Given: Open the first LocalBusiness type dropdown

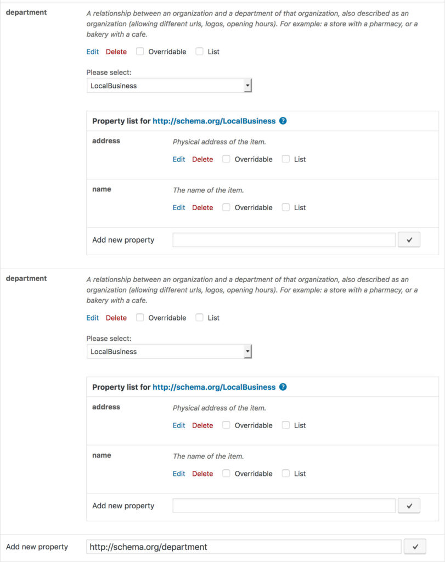Looking at the screenshot, I should (x=248, y=85).
